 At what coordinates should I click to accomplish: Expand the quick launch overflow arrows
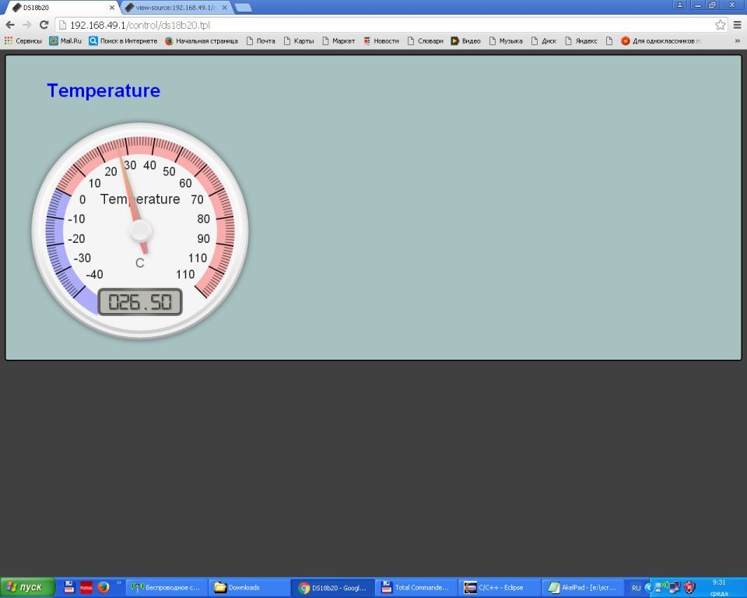[x=119, y=582]
